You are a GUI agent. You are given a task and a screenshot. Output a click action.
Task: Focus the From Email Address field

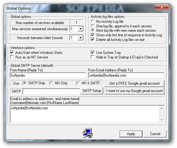(x=126, y=75)
